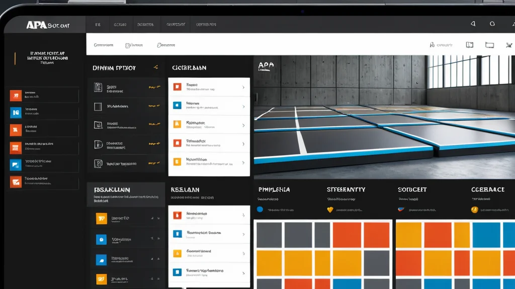Click the last of the four bottom category headings
This screenshot has height=289, width=515.
click(x=488, y=189)
